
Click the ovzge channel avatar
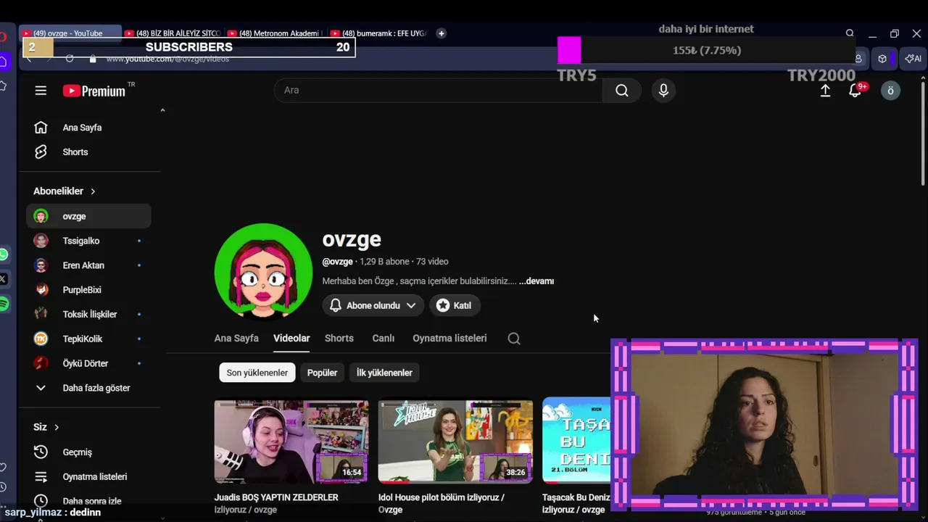(x=263, y=271)
